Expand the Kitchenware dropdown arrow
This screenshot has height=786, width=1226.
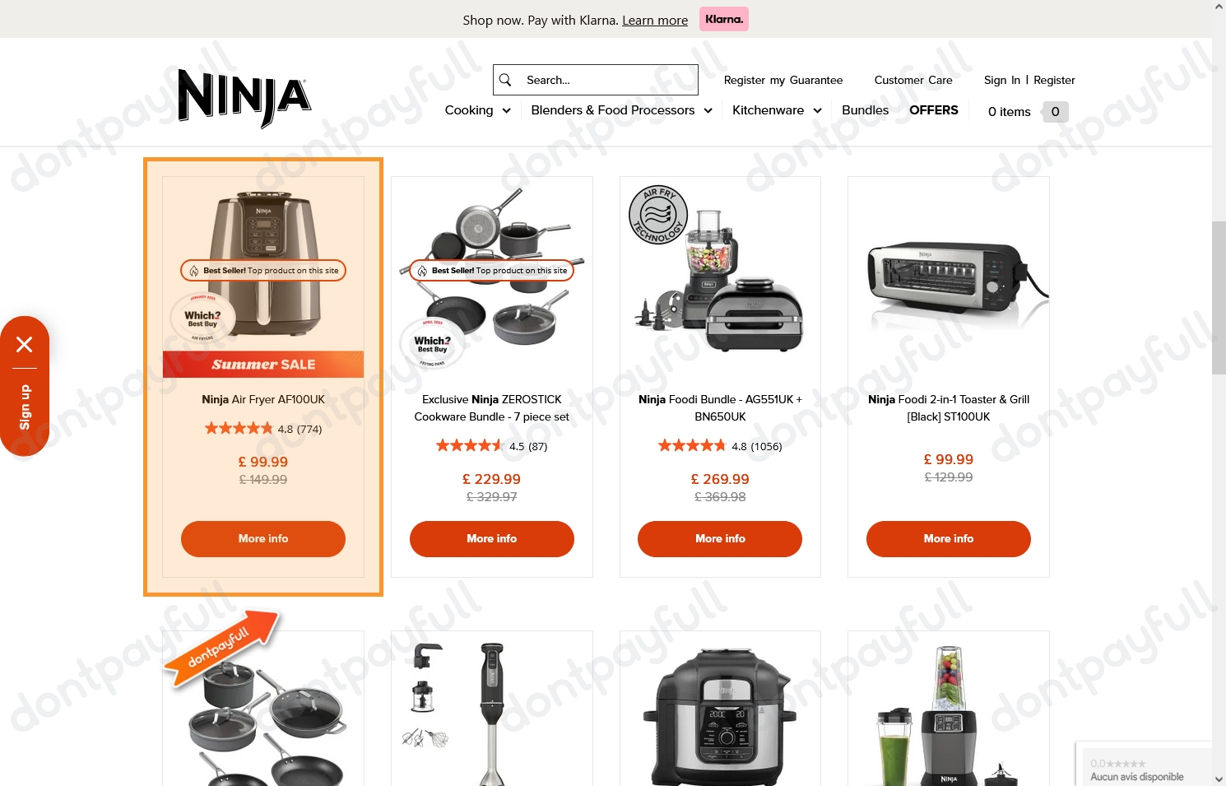(x=817, y=110)
